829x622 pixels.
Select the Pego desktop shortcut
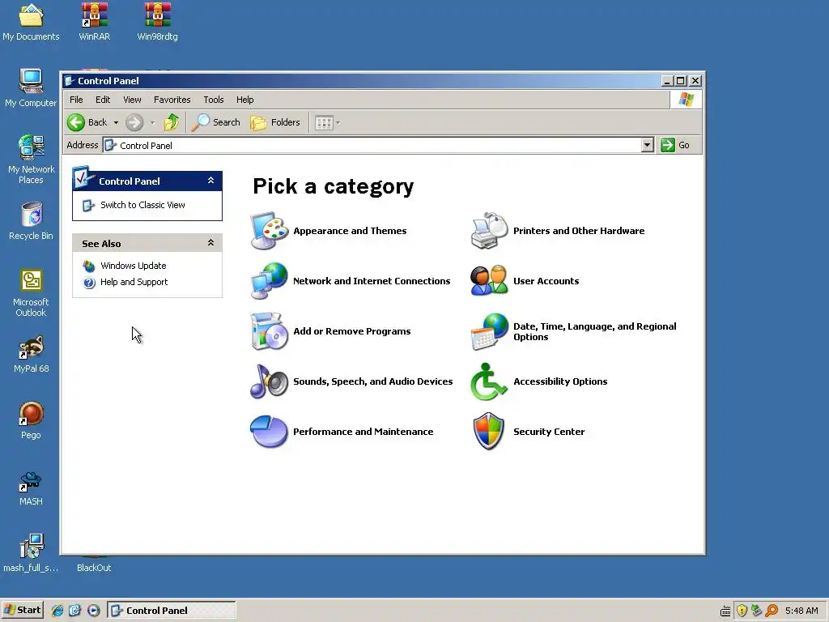31,420
